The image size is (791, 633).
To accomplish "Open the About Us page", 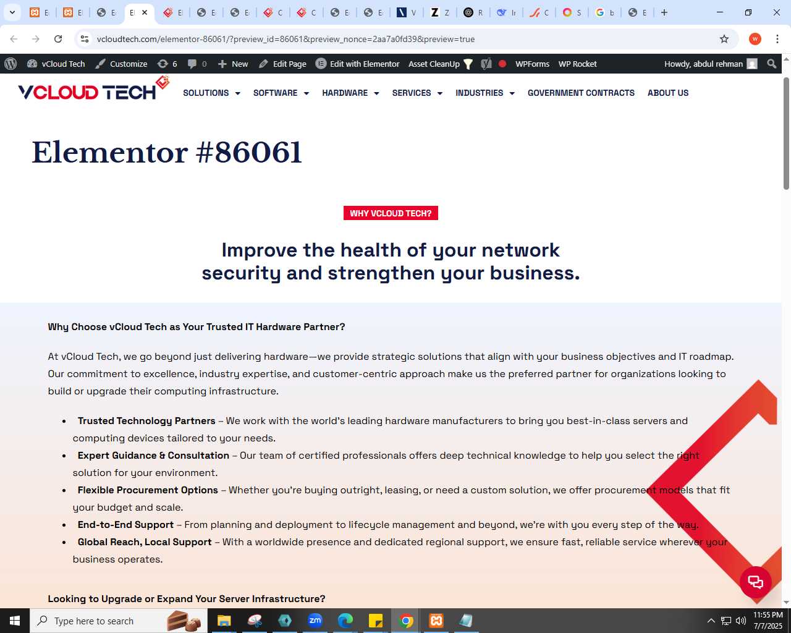I will (x=668, y=93).
